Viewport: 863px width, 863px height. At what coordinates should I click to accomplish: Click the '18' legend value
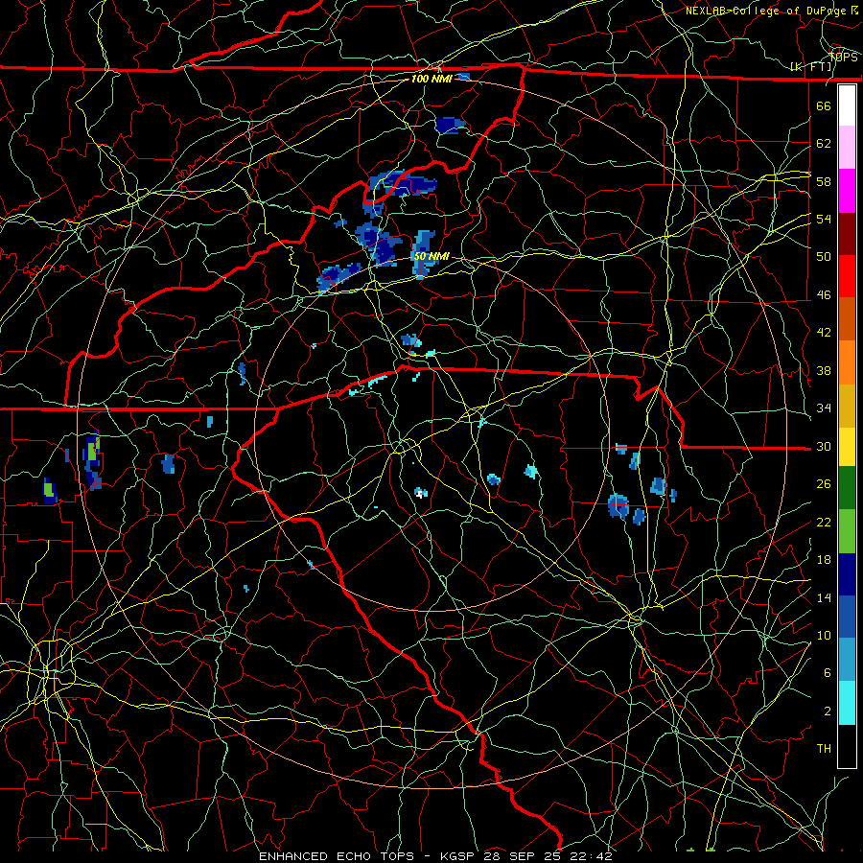[x=824, y=560]
